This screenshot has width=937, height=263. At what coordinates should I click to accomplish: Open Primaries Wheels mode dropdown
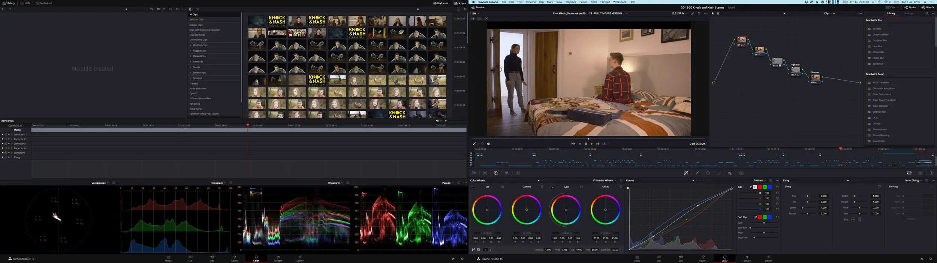click(x=605, y=180)
